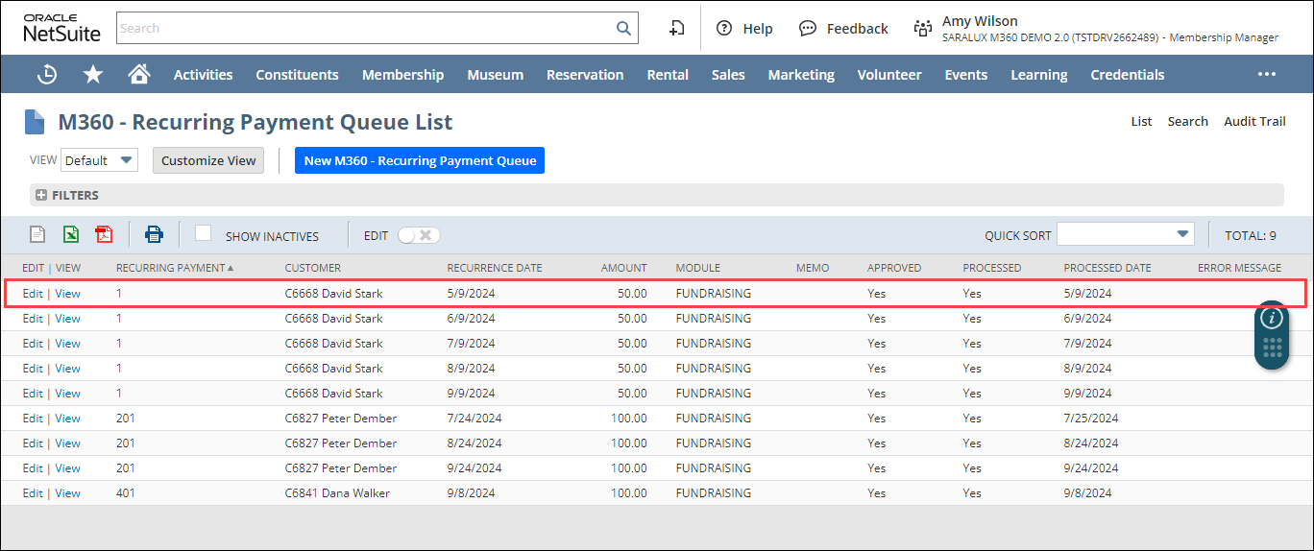This screenshot has width=1314, height=551.
Task: Click the Print icon
Action: 154,234
